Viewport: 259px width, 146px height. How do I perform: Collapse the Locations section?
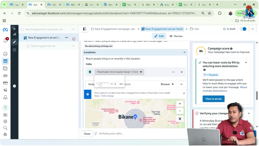pyautogui.click(x=185, y=52)
